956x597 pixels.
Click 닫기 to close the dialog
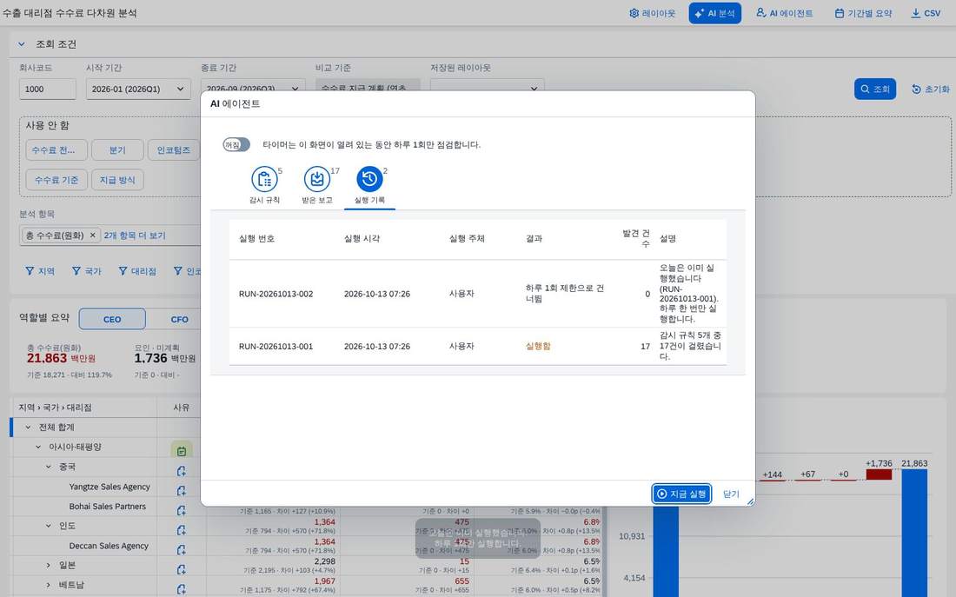click(x=731, y=494)
